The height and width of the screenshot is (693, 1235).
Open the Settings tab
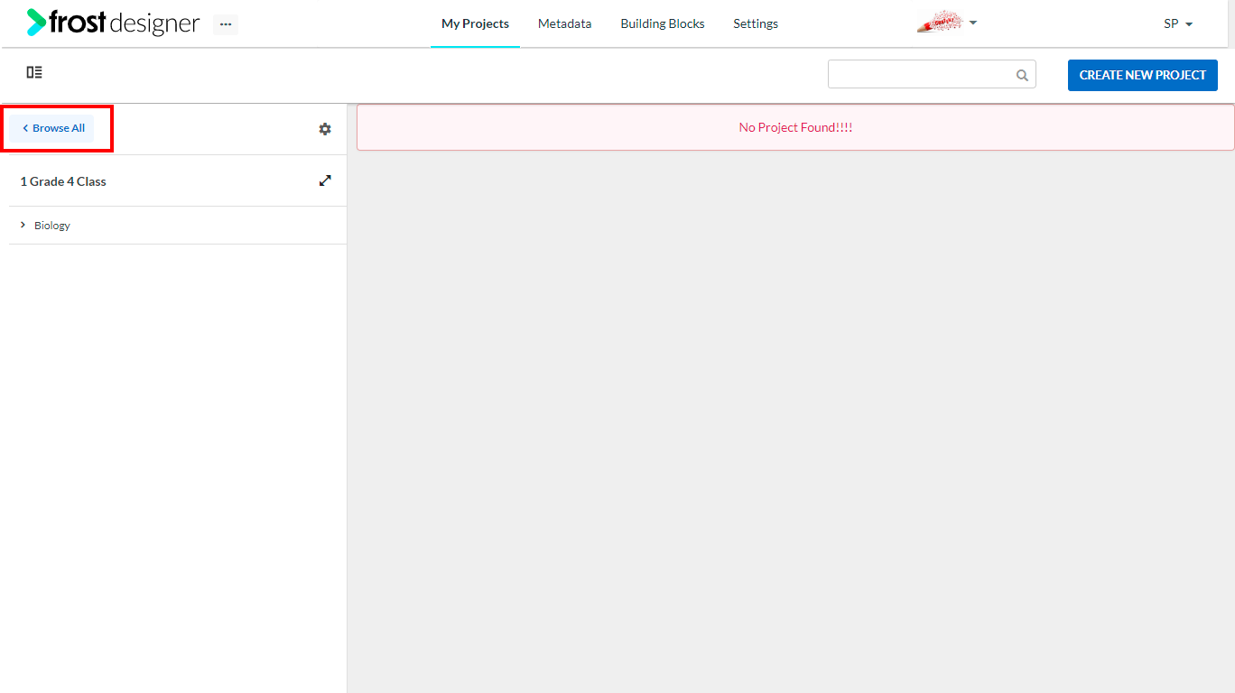pyautogui.click(x=756, y=23)
